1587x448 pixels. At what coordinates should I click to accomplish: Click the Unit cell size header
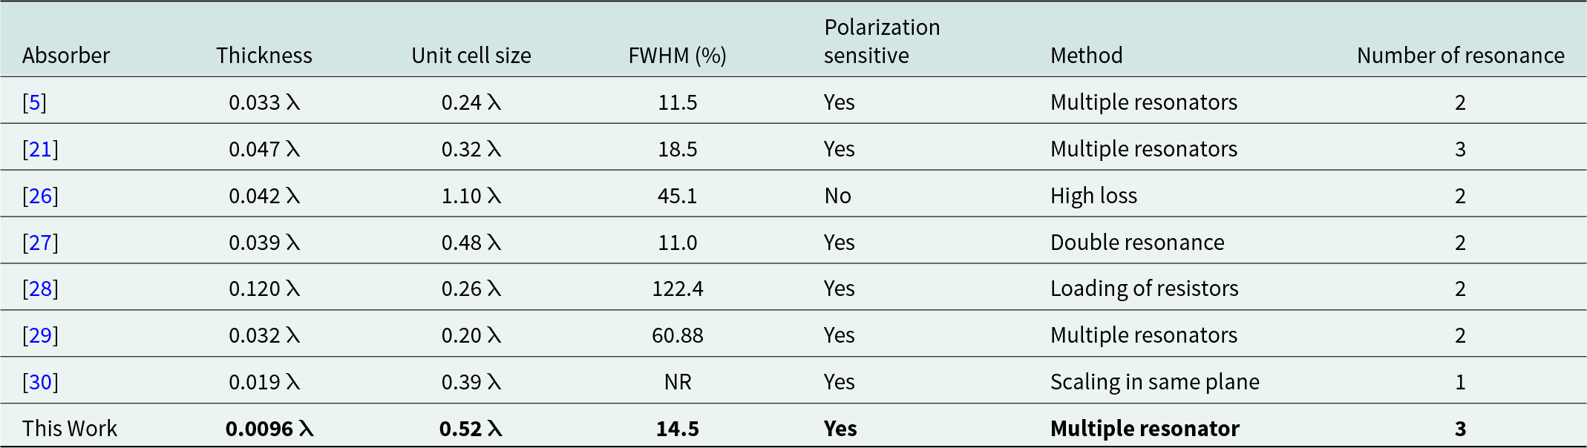(471, 56)
